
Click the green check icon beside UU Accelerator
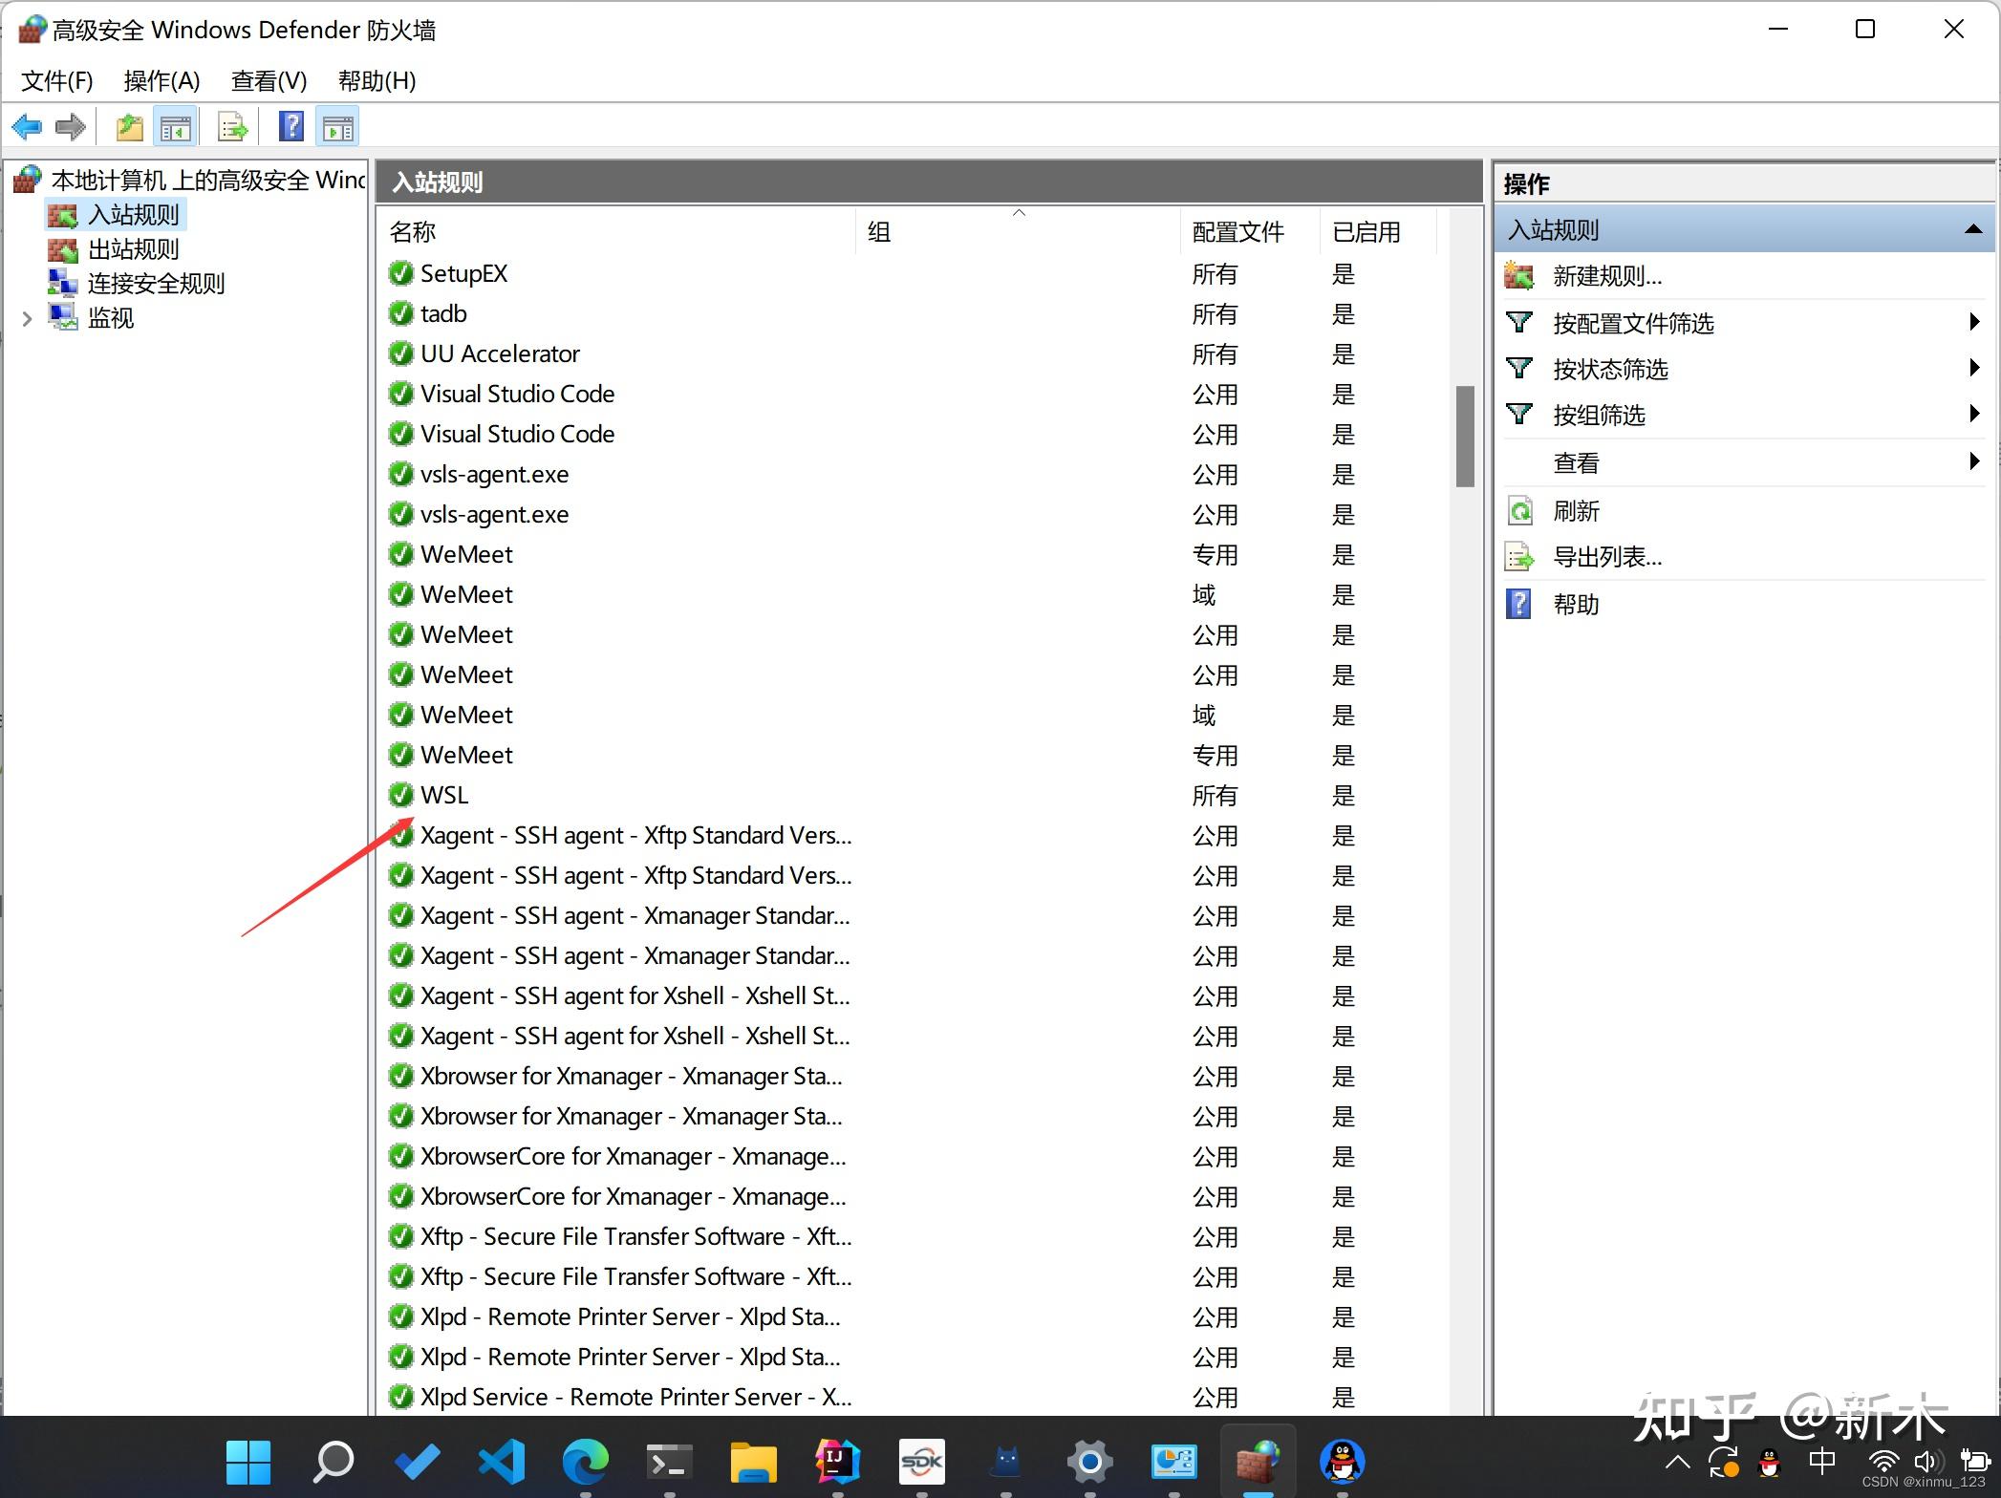tap(400, 353)
